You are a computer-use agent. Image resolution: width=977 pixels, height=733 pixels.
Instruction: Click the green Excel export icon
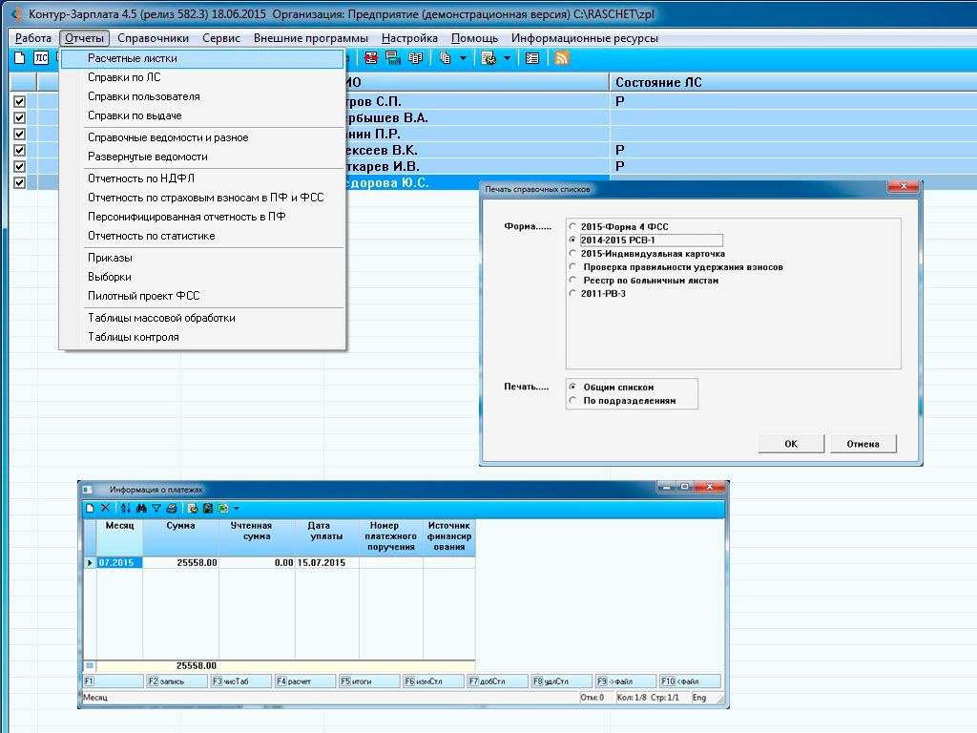click(223, 508)
